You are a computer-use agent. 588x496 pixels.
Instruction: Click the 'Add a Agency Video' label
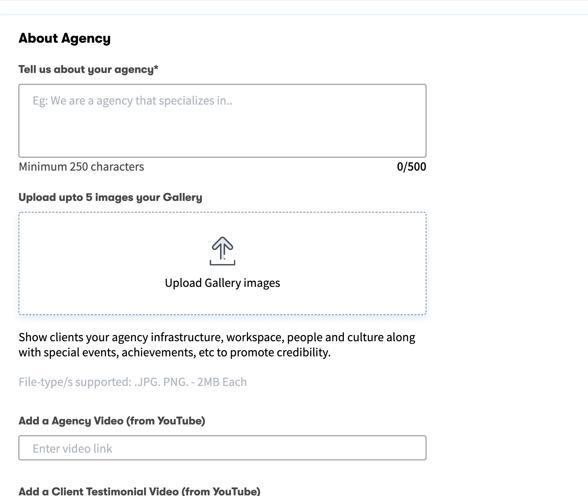click(x=112, y=421)
